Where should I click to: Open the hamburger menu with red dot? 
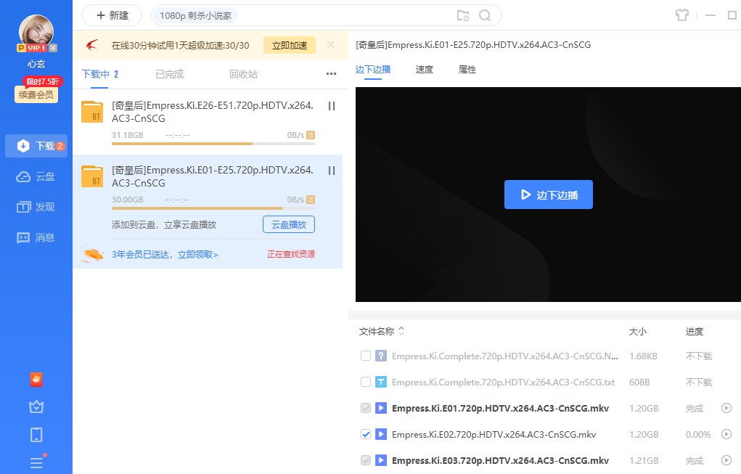tap(36, 463)
